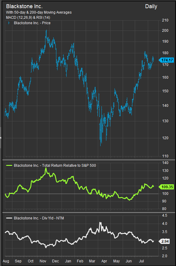Image resolution: width=176 pixels, height=266 pixels.
Task: Click the Sep label on time axis
Action: (18, 261)
